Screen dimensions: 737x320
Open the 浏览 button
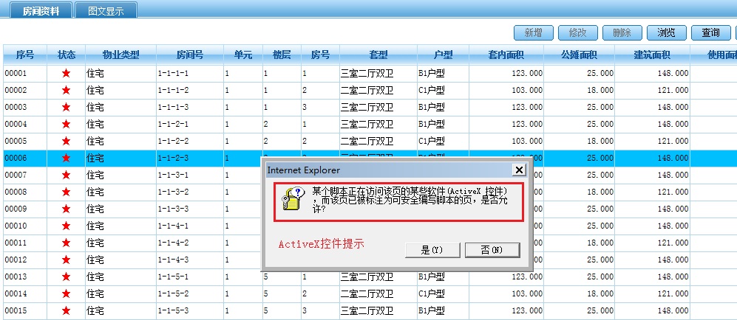click(666, 32)
